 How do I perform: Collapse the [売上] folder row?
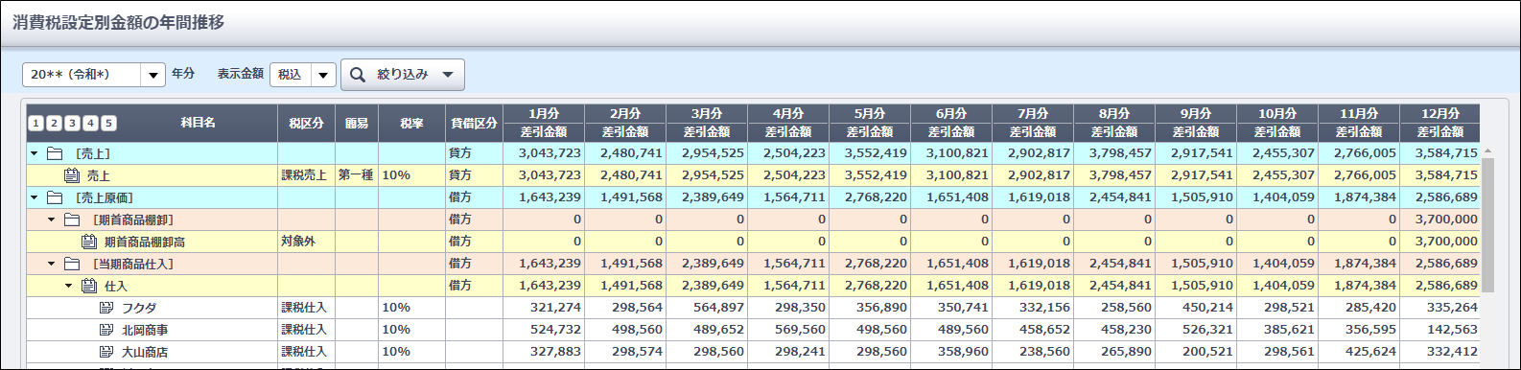(x=35, y=153)
